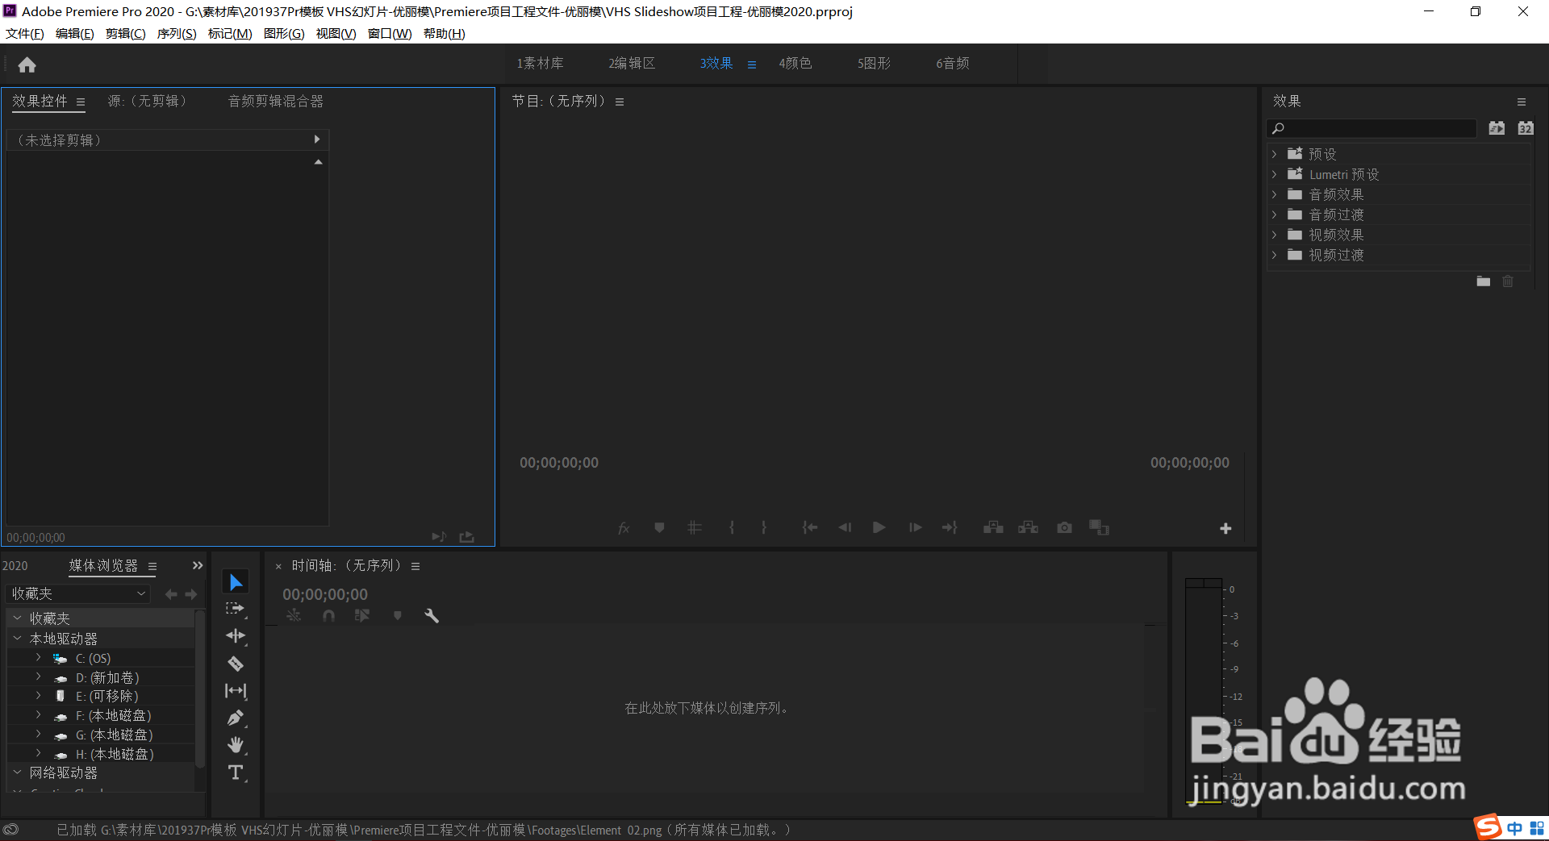Expand the 视频效果 folder
Screen dimensions: 1549x841
point(1274,235)
